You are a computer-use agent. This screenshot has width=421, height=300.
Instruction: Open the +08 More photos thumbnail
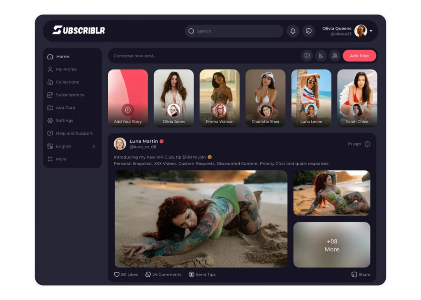tap(331, 245)
